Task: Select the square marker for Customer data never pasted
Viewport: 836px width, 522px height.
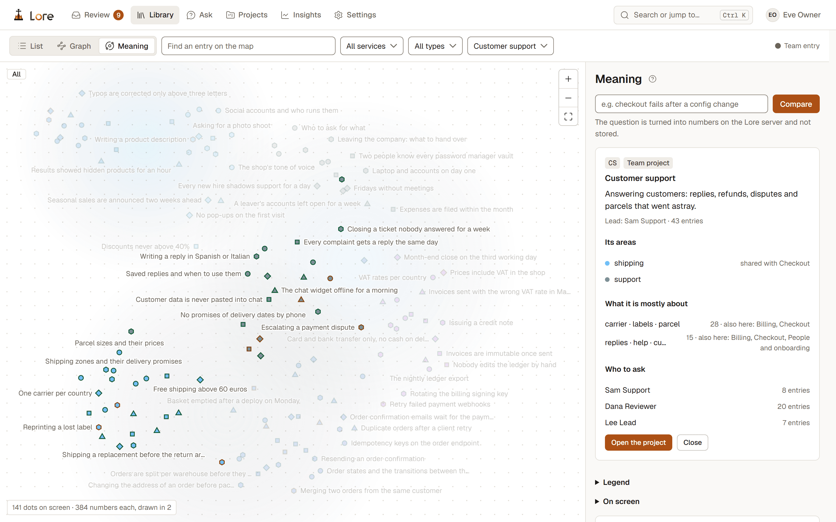Action: click(269, 300)
